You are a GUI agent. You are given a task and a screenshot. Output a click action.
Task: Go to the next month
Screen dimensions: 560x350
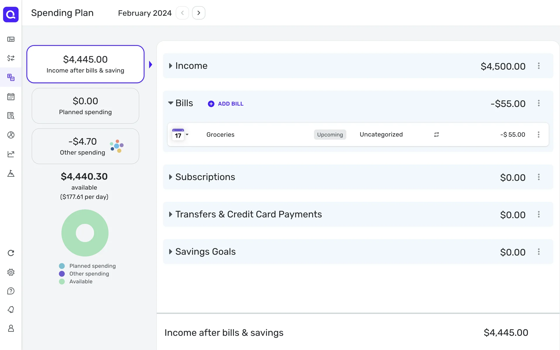click(x=199, y=13)
